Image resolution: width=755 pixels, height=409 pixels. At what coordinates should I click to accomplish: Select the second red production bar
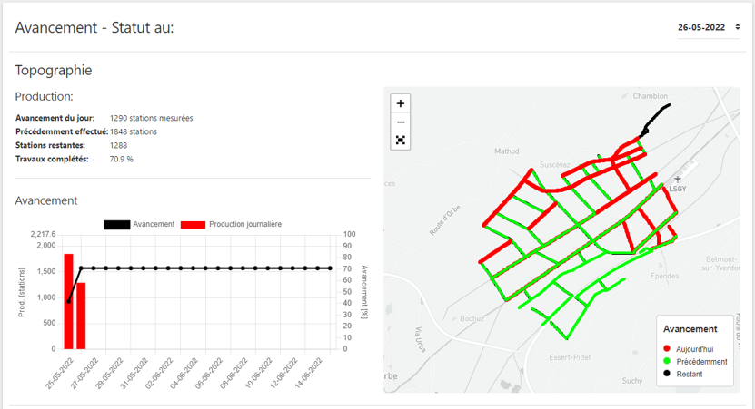click(80, 316)
